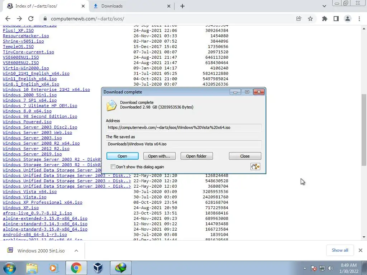The image size is (367, 275).
Task: Open Windows Explorer from the taskbar
Action: point(32,268)
